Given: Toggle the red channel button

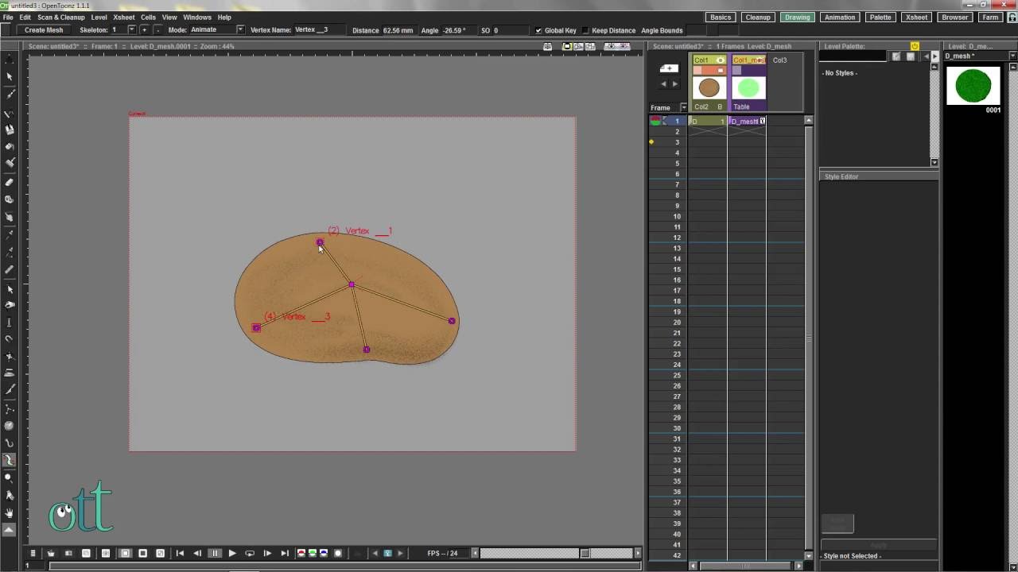Looking at the screenshot, I should [x=301, y=553].
